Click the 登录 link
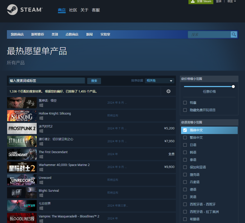The image size is (245, 223). point(219,1)
